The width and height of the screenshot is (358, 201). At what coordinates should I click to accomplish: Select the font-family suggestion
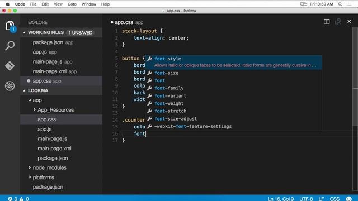point(234,88)
